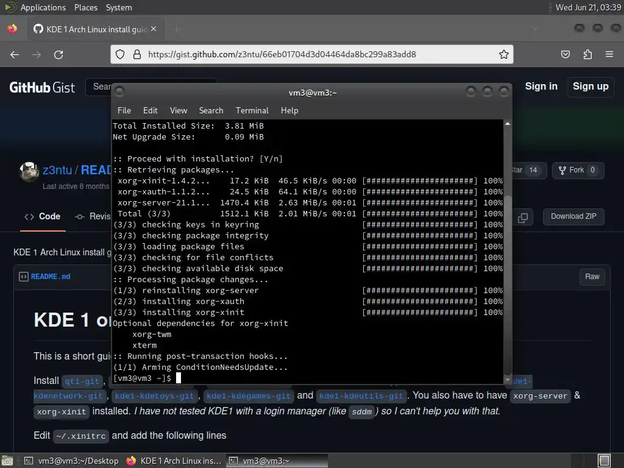This screenshot has width=624, height=468.
Task: Click the z3ntu username link
Action: click(x=57, y=171)
